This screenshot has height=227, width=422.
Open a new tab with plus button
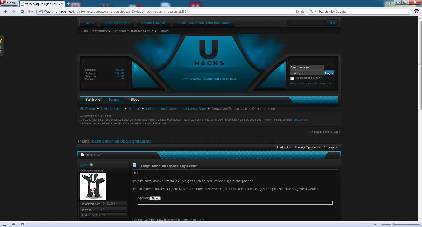click(x=68, y=4)
